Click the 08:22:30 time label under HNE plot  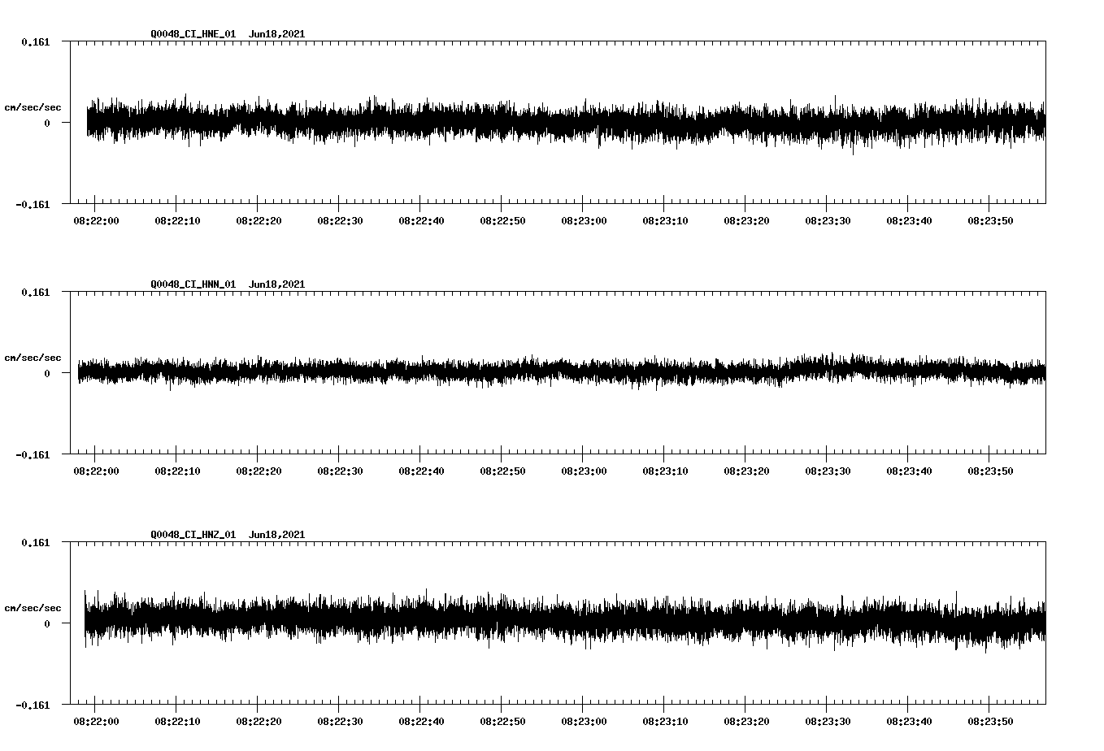(x=340, y=220)
